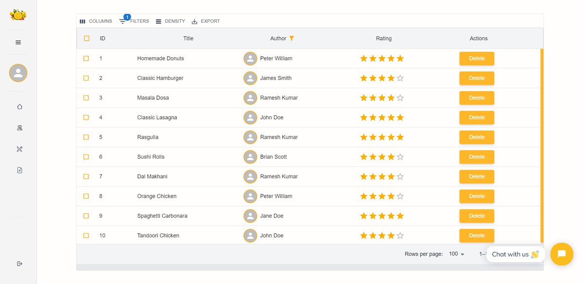Delete the Classic Lasagna recipe
This screenshot has width=583, height=284.
coord(477,118)
